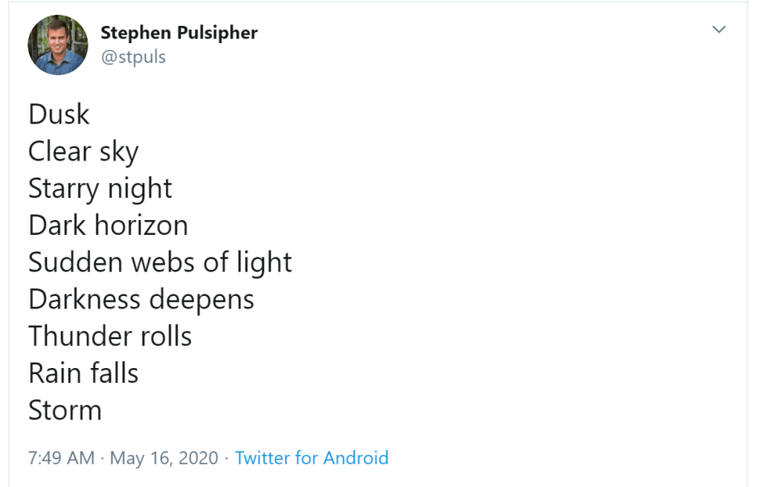Open the 7:49 AM May 16, 2020 timestamp
The image size is (761, 487).
[x=123, y=457]
